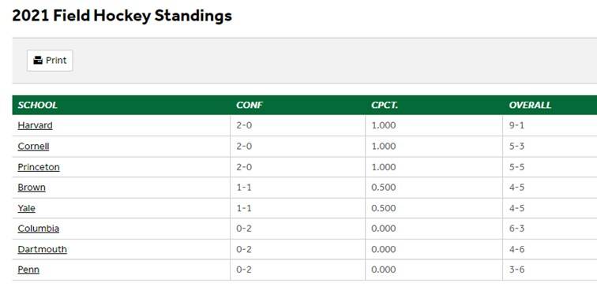Select Dartmouth's 0-2 conference record cell
This screenshot has width=597, height=290.
point(298,249)
